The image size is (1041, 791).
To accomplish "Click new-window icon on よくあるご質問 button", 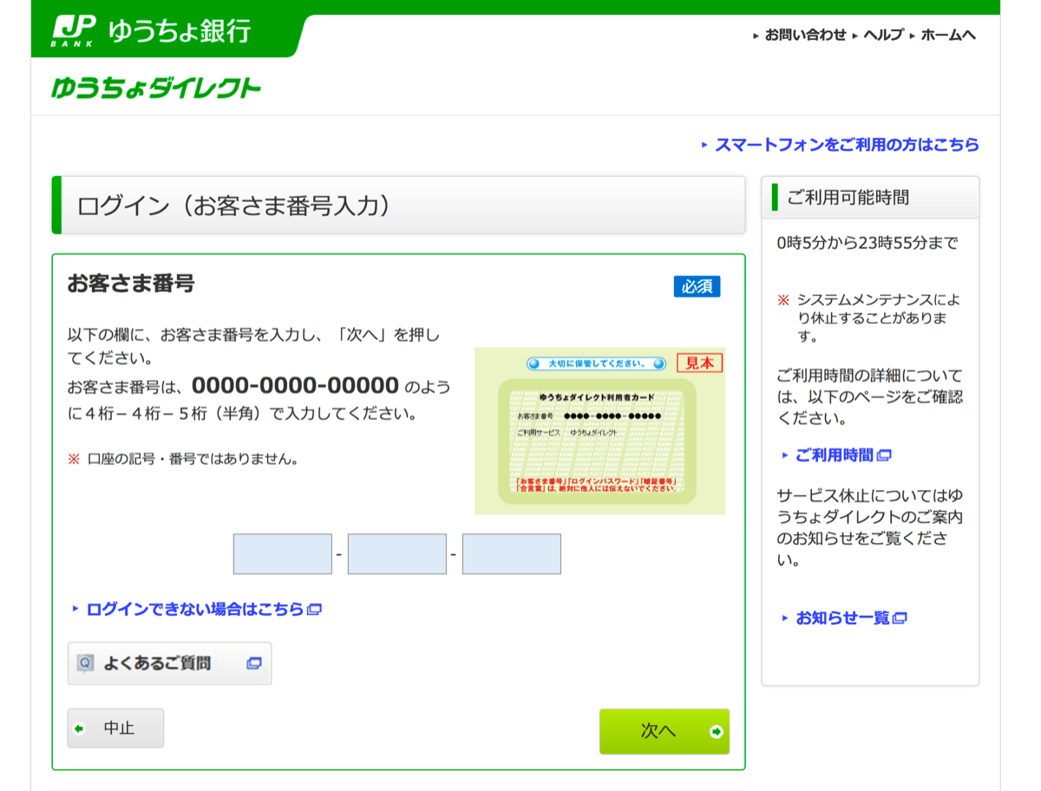I will click(x=253, y=664).
